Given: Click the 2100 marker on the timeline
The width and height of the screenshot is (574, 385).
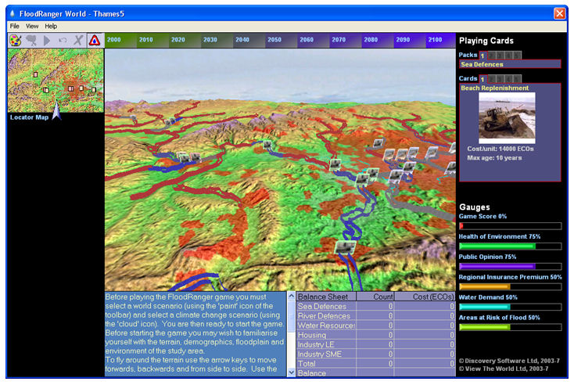Looking at the screenshot, I should [435, 39].
